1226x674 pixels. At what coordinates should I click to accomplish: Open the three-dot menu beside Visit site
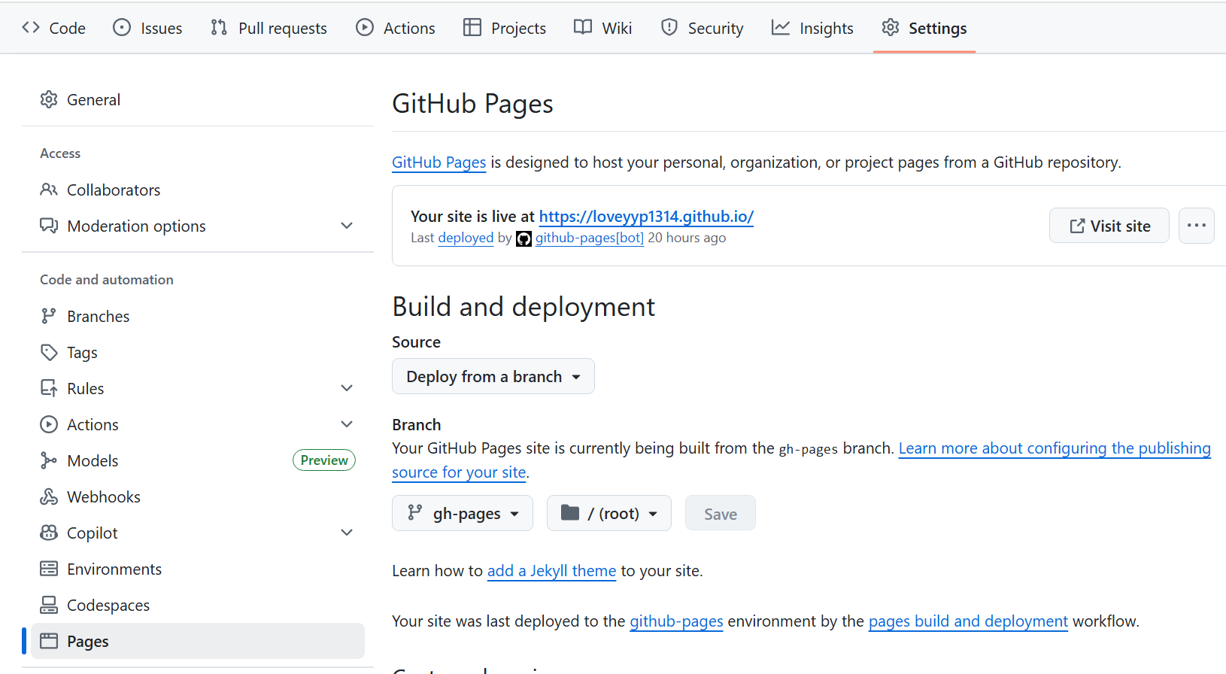1197,226
